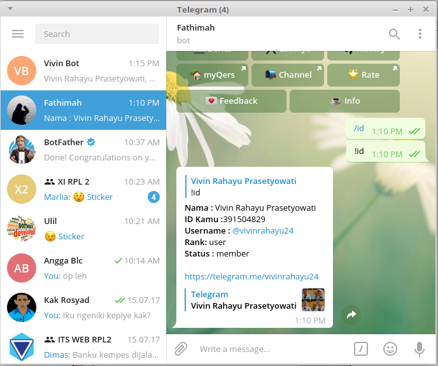The height and width of the screenshot is (366, 438).
Task: Click the X2 avatar of XI RPL 2
Action: pyautogui.click(x=22, y=189)
